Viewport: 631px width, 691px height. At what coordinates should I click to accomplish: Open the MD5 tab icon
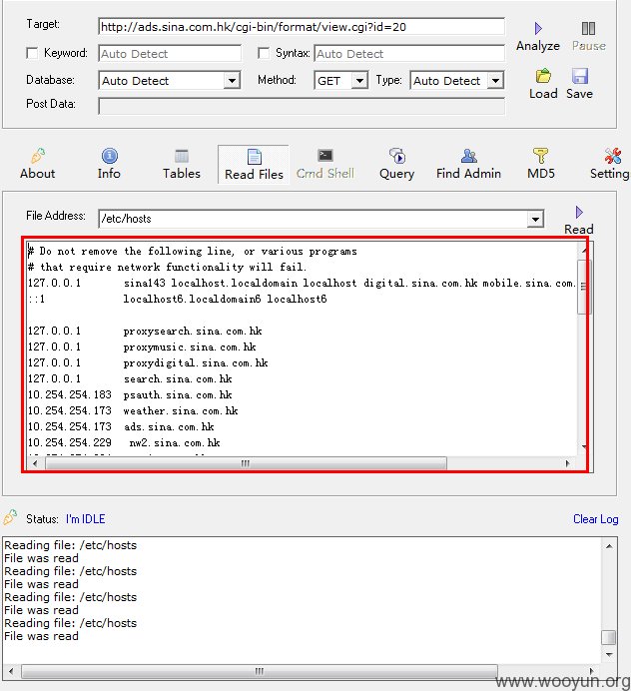(x=541, y=156)
